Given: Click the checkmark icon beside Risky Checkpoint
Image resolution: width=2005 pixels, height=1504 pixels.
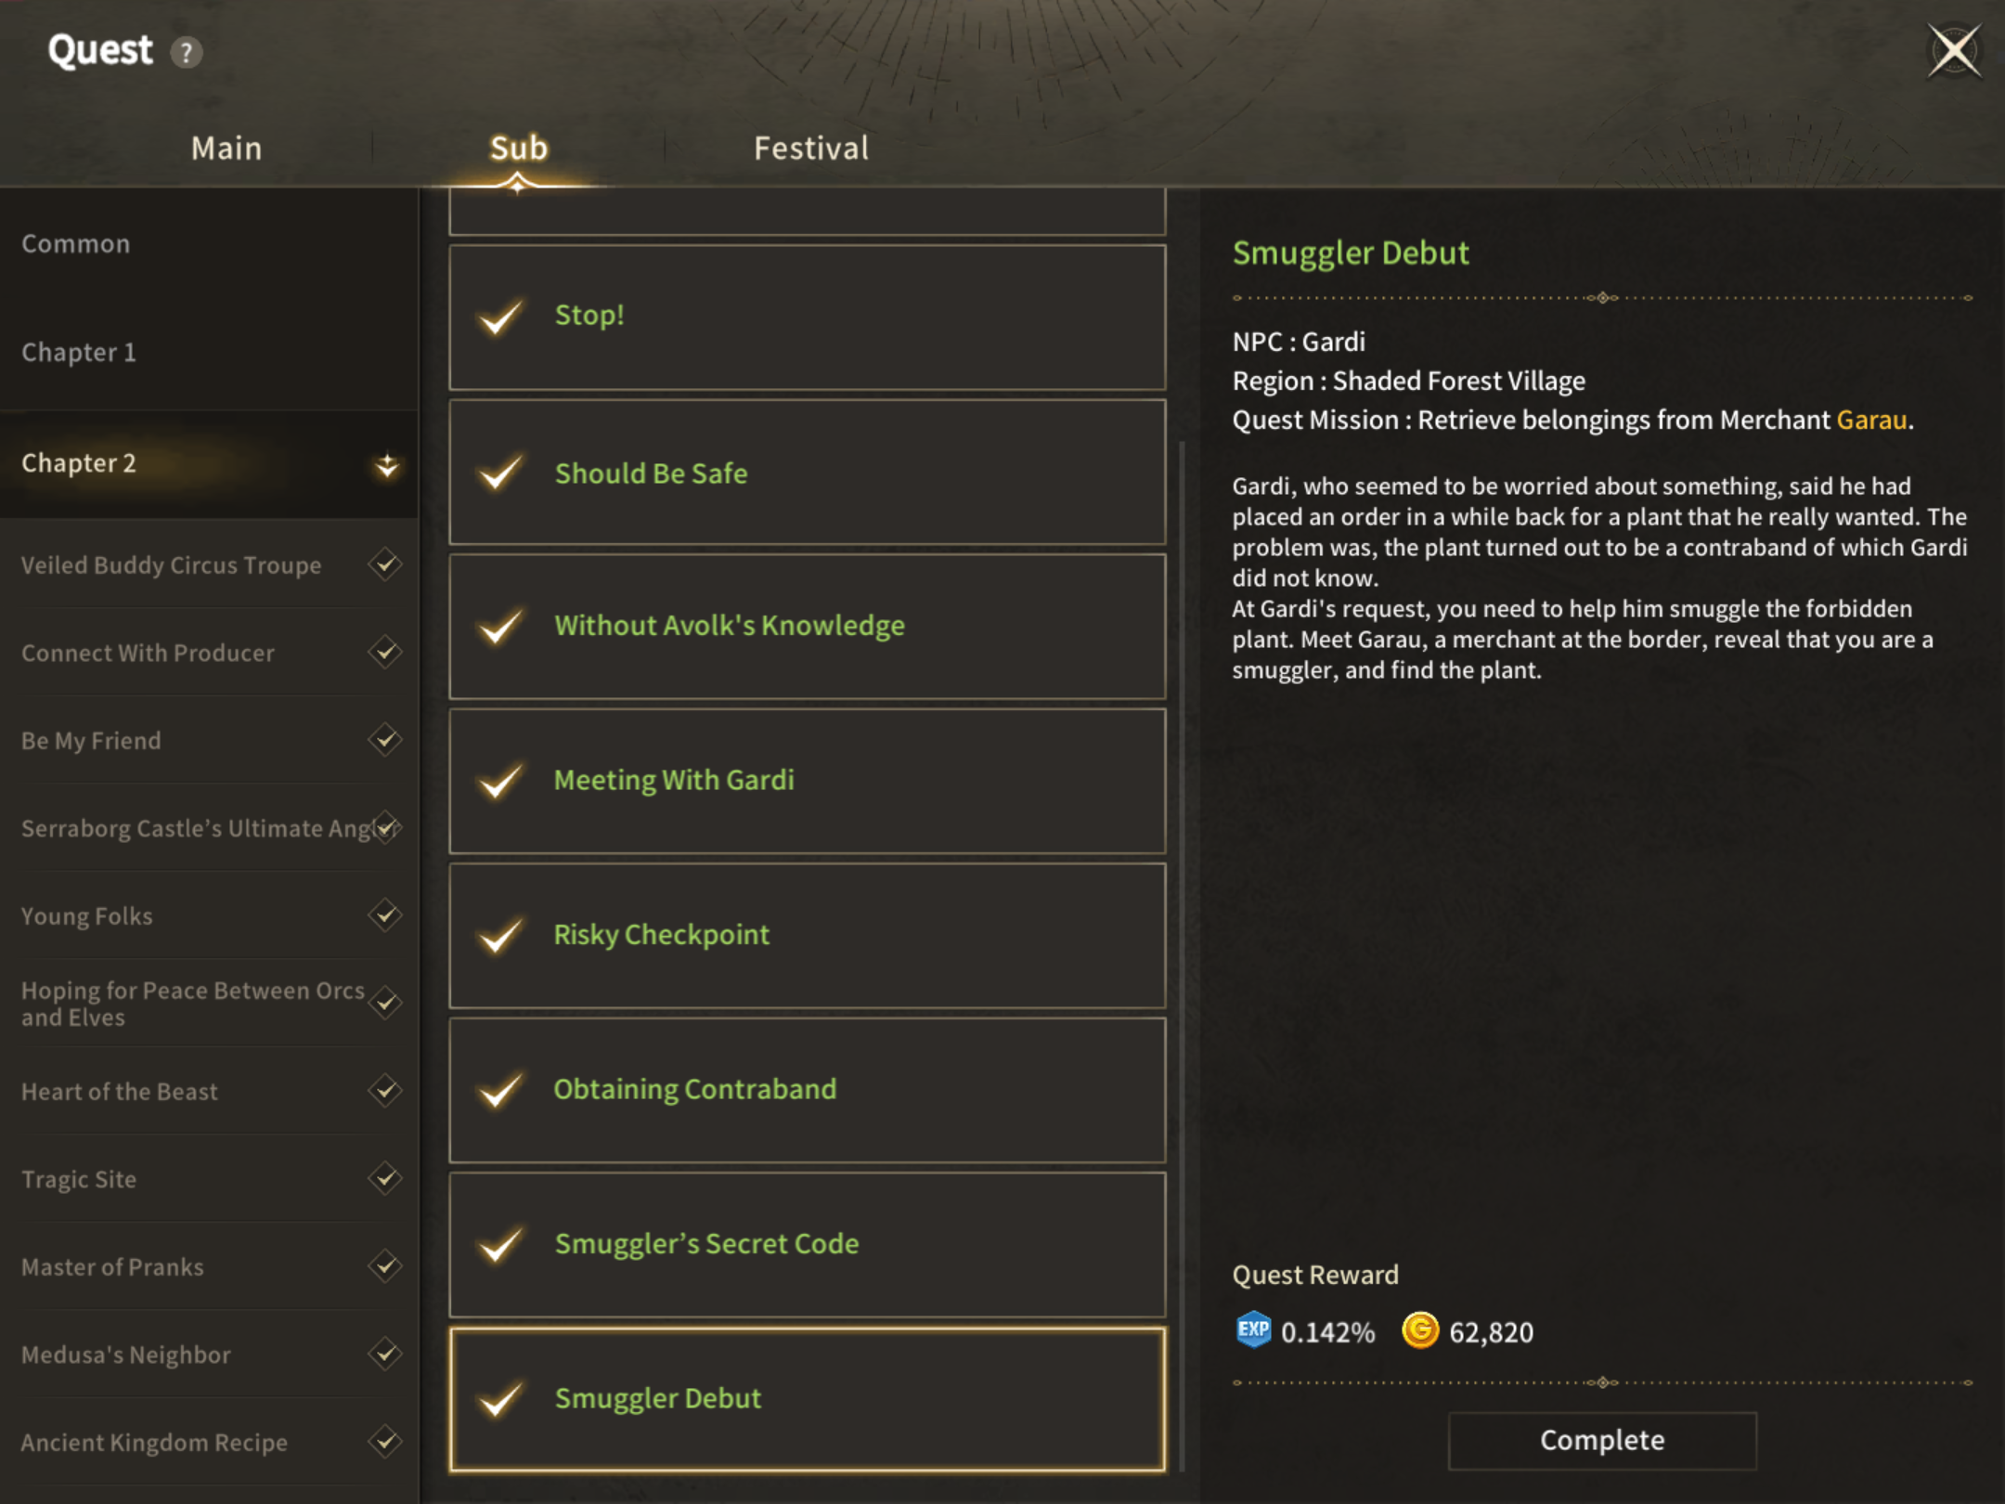Looking at the screenshot, I should pos(500,936).
